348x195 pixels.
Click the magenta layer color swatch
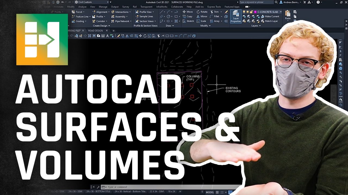255,12
